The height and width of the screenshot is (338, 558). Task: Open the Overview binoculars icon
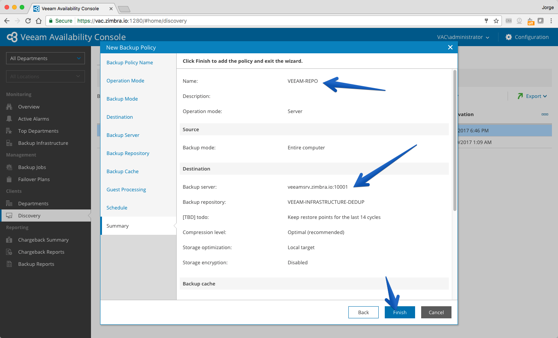[x=9, y=107]
